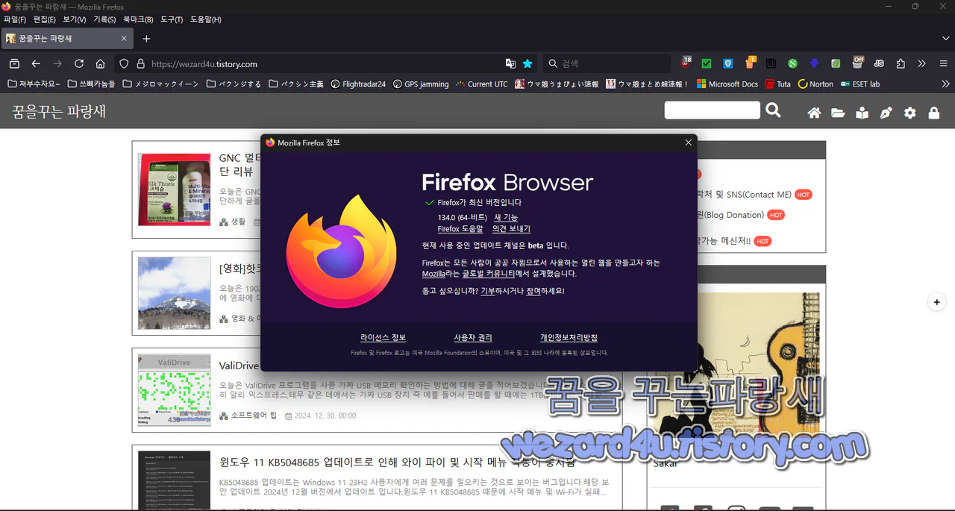Open the Firefox hamburger application menu
955x511 pixels.
tap(943, 64)
